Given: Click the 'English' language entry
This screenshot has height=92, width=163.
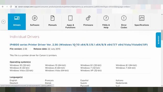Looking at the screenshot, I should click(13, 80).
